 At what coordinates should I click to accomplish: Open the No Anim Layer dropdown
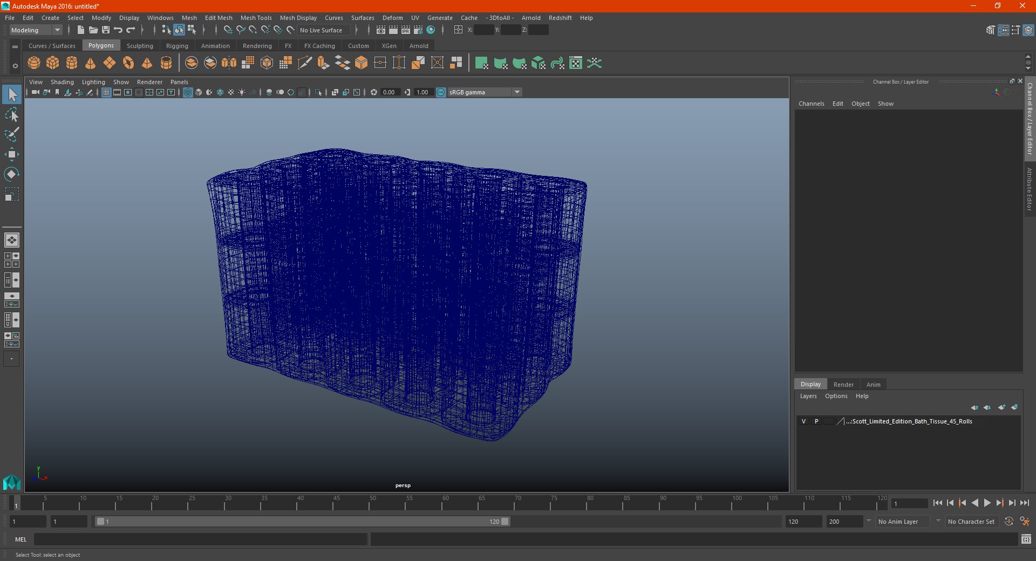click(903, 522)
